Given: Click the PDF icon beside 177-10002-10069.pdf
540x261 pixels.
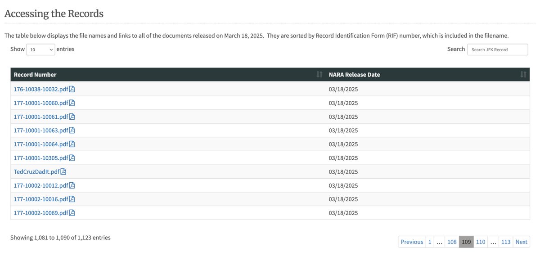Looking at the screenshot, I should click(x=72, y=213).
